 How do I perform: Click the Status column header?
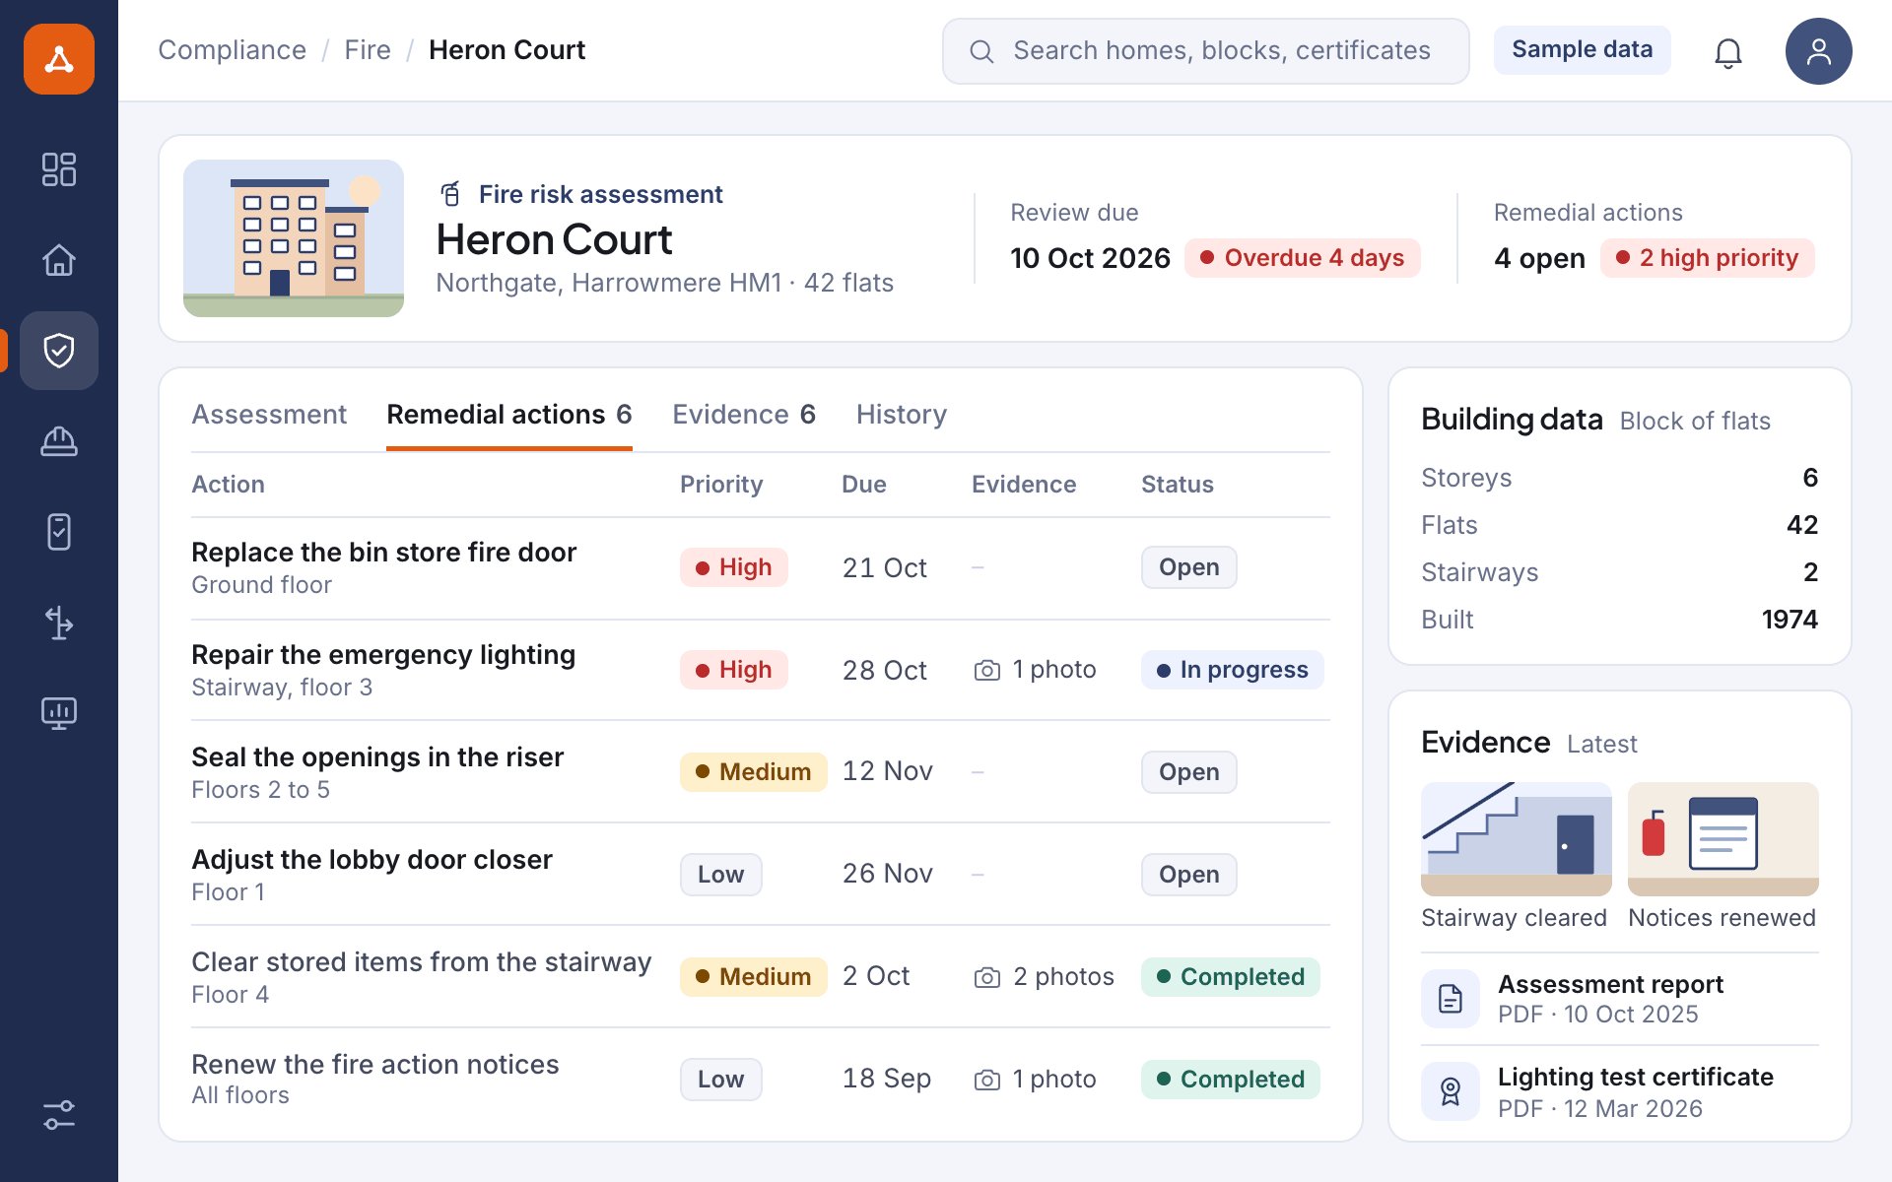pos(1178,485)
